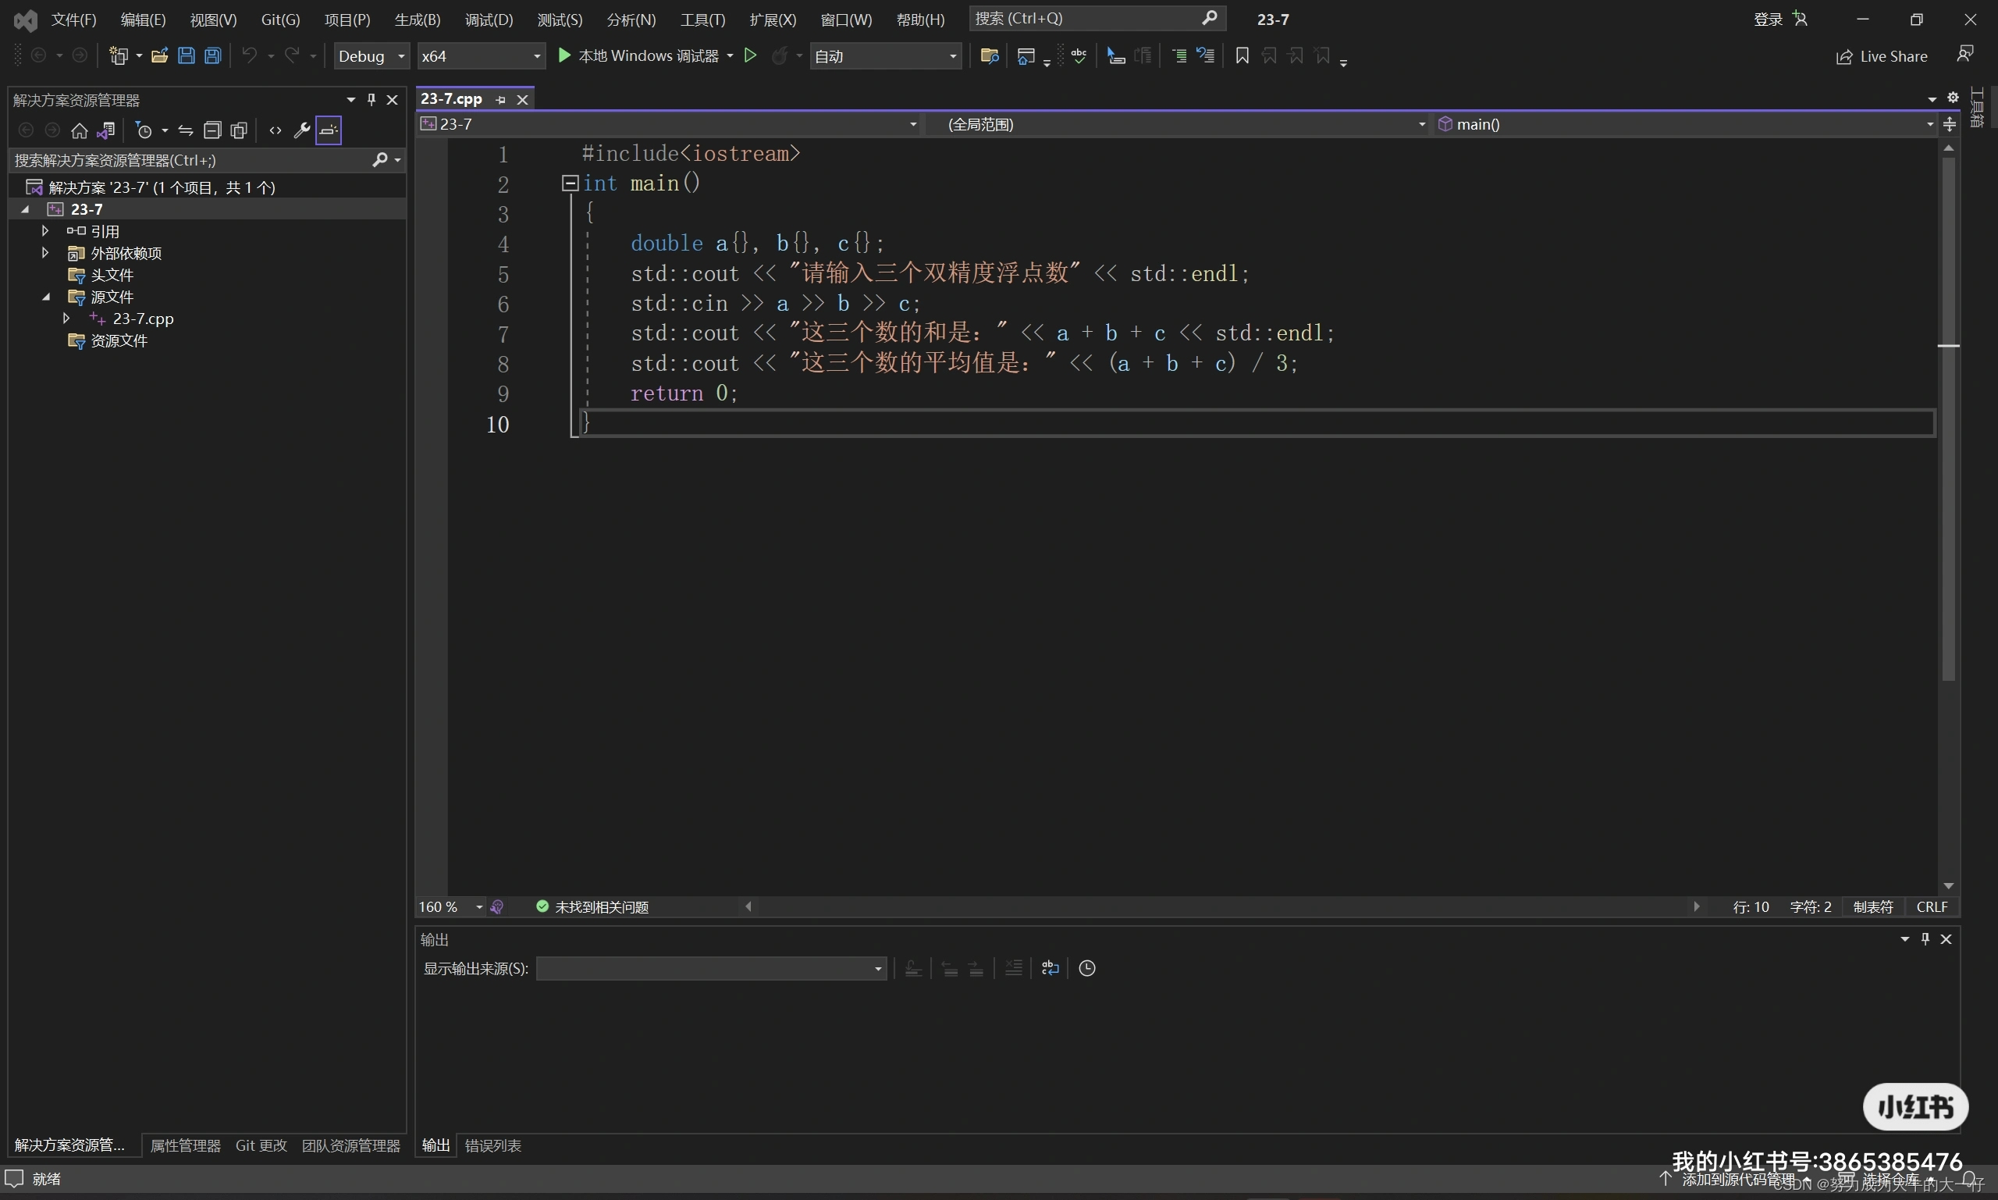This screenshot has height=1200, width=1998.
Task: Open the 自动 dropdown in toolbar
Action: 885,55
